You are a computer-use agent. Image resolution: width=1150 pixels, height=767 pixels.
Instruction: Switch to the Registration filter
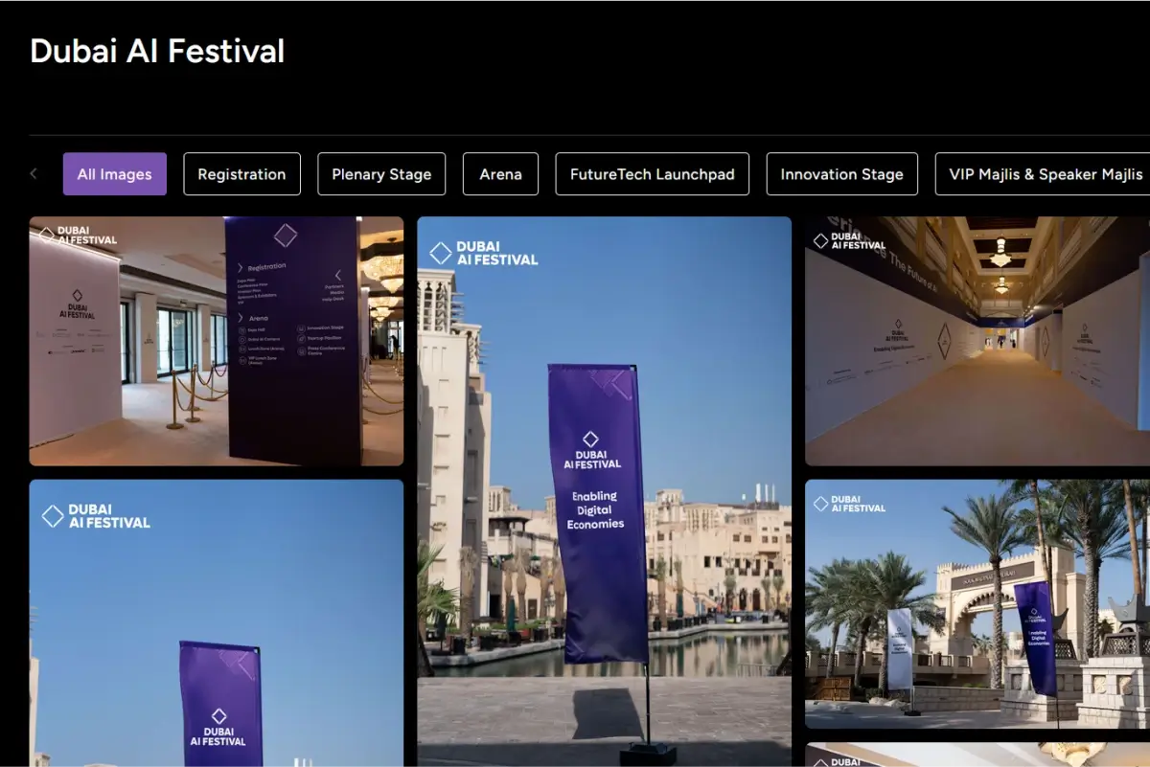click(x=241, y=174)
